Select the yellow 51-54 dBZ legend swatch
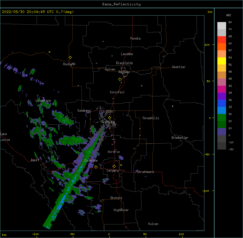Viewport: 243px width, 238px height. 222,61
